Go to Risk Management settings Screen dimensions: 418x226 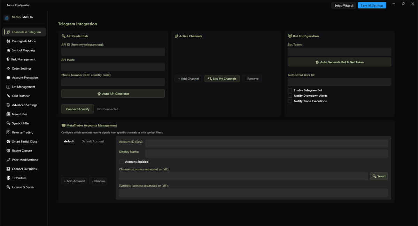point(24,59)
